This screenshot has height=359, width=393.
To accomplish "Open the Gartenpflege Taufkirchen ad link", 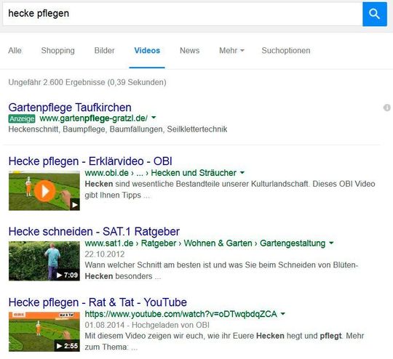I will 70,108.
